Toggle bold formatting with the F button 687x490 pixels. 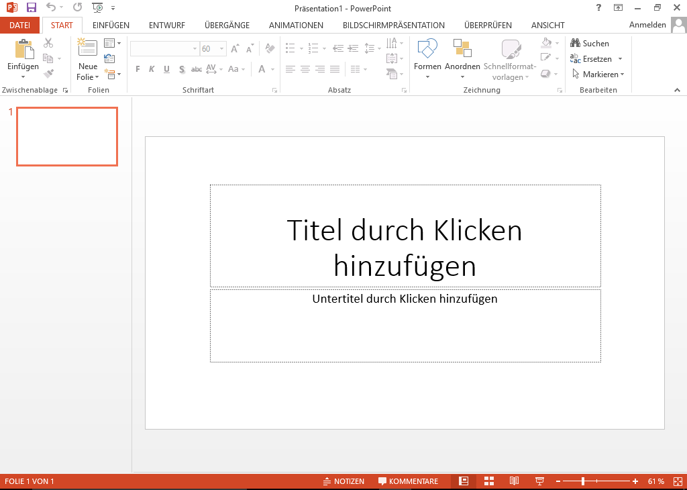click(x=137, y=68)
